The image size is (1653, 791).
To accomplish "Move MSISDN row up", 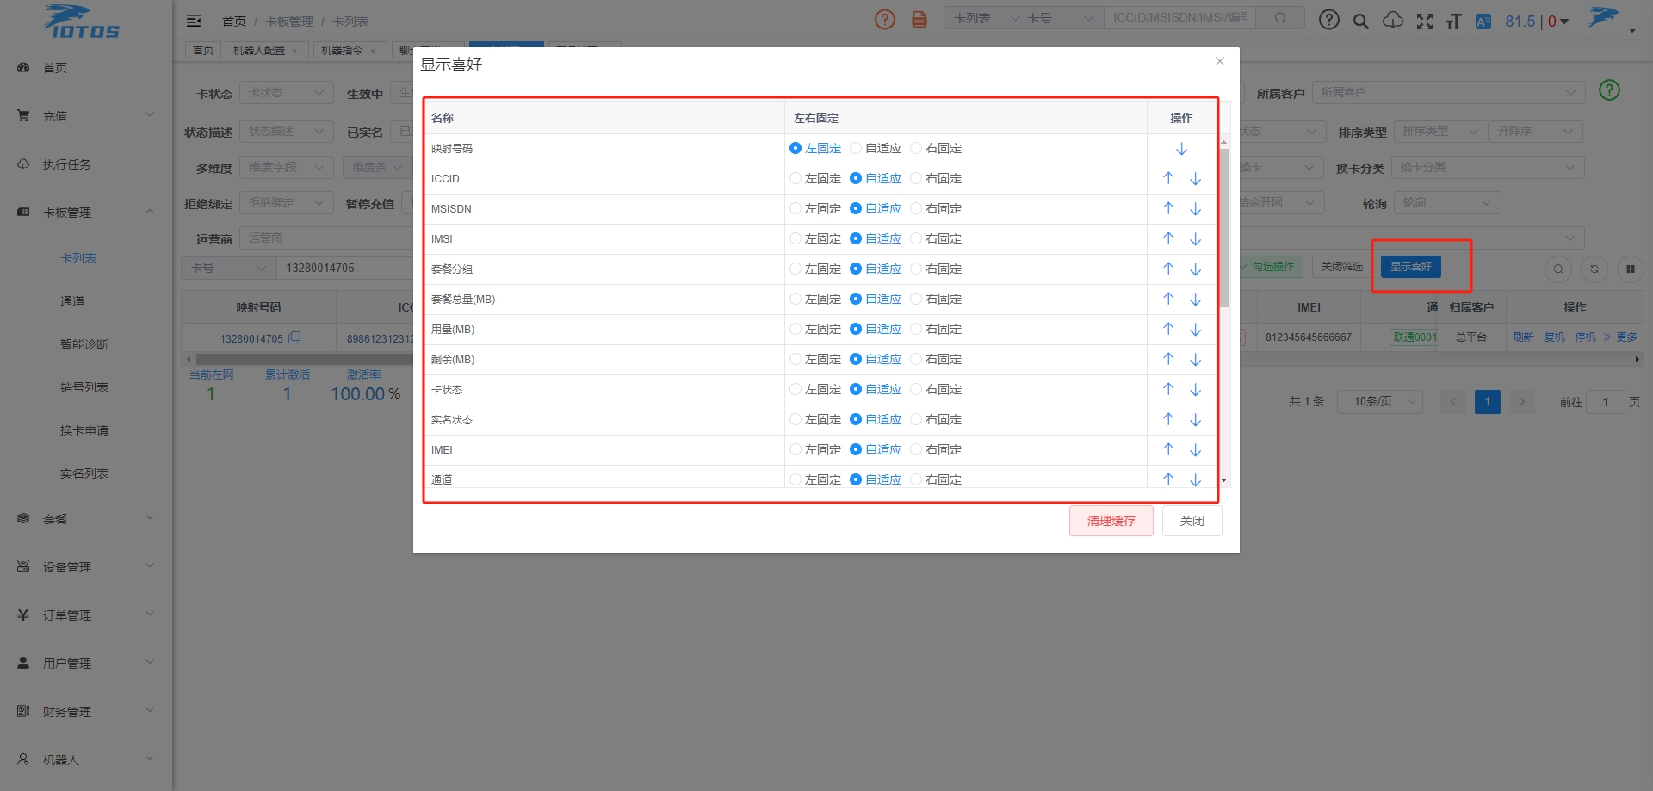I will [1168, 208].
